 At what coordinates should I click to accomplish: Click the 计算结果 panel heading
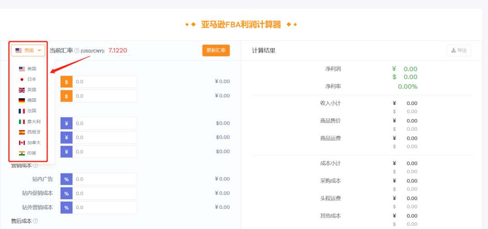(x=263, y=50)
